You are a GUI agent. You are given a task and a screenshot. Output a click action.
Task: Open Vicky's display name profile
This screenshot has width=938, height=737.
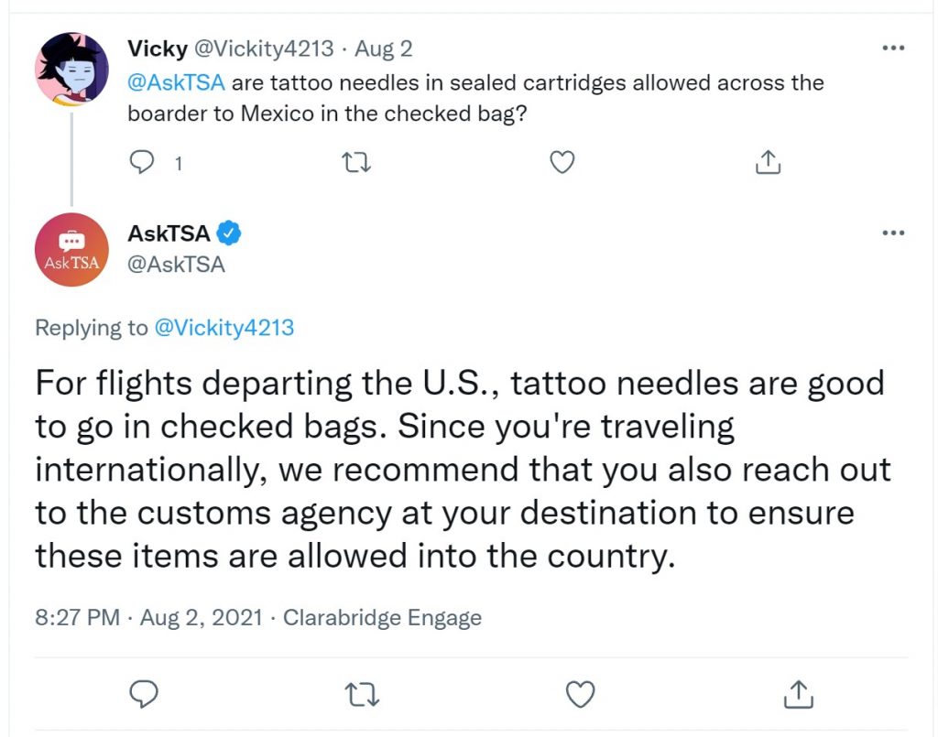pyautogui.click(x=158, y=49)
